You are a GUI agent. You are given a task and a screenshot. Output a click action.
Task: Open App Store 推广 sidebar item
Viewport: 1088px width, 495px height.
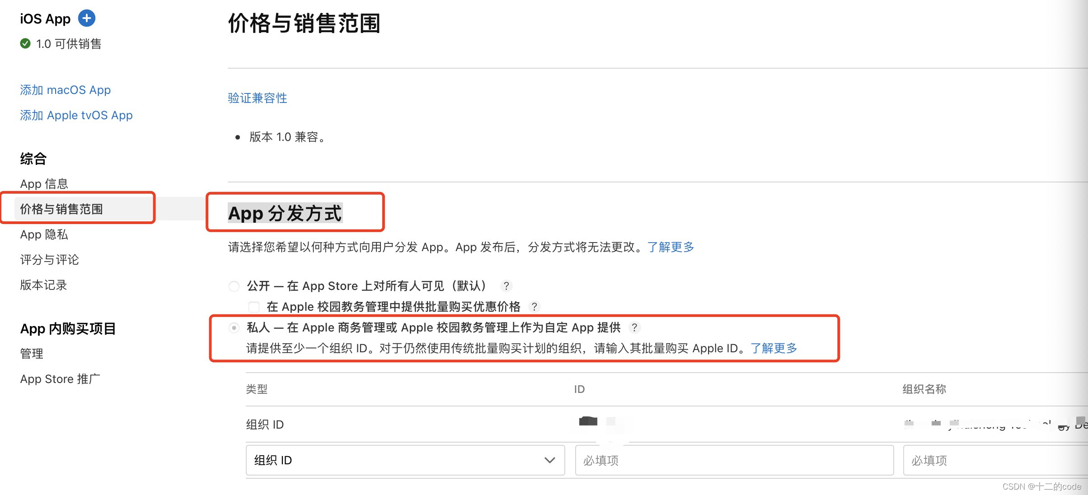point(60,379)
